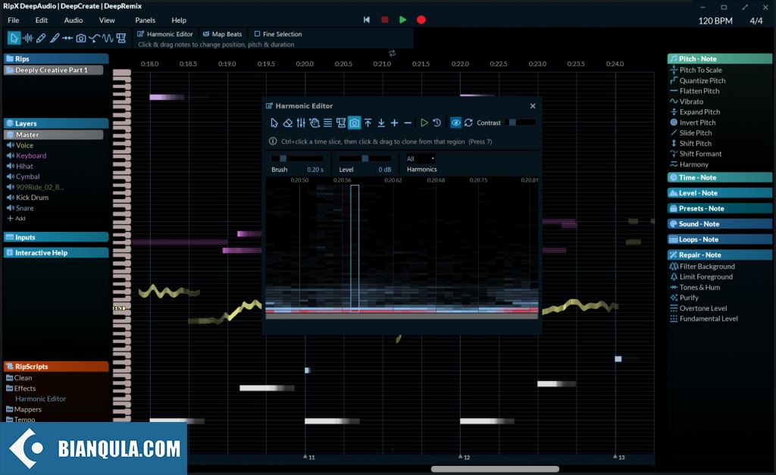The width and height of the screenshot is (776, 475).
Task: Choose the hand smudge tool in Harmonic Editor
Action: coord(314,123)
